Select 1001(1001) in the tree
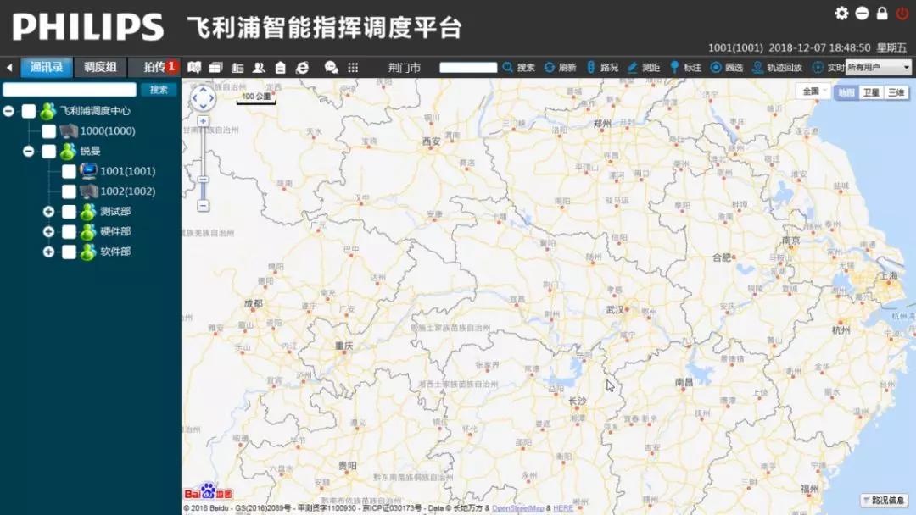 127,171
